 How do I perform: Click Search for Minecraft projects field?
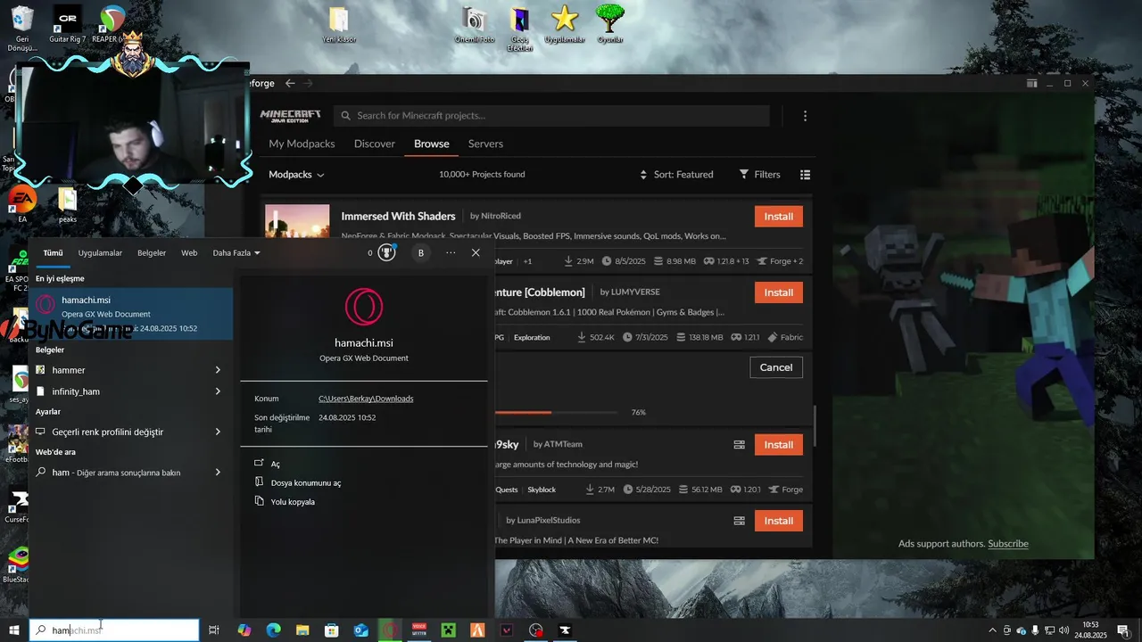tap(551, 116)
